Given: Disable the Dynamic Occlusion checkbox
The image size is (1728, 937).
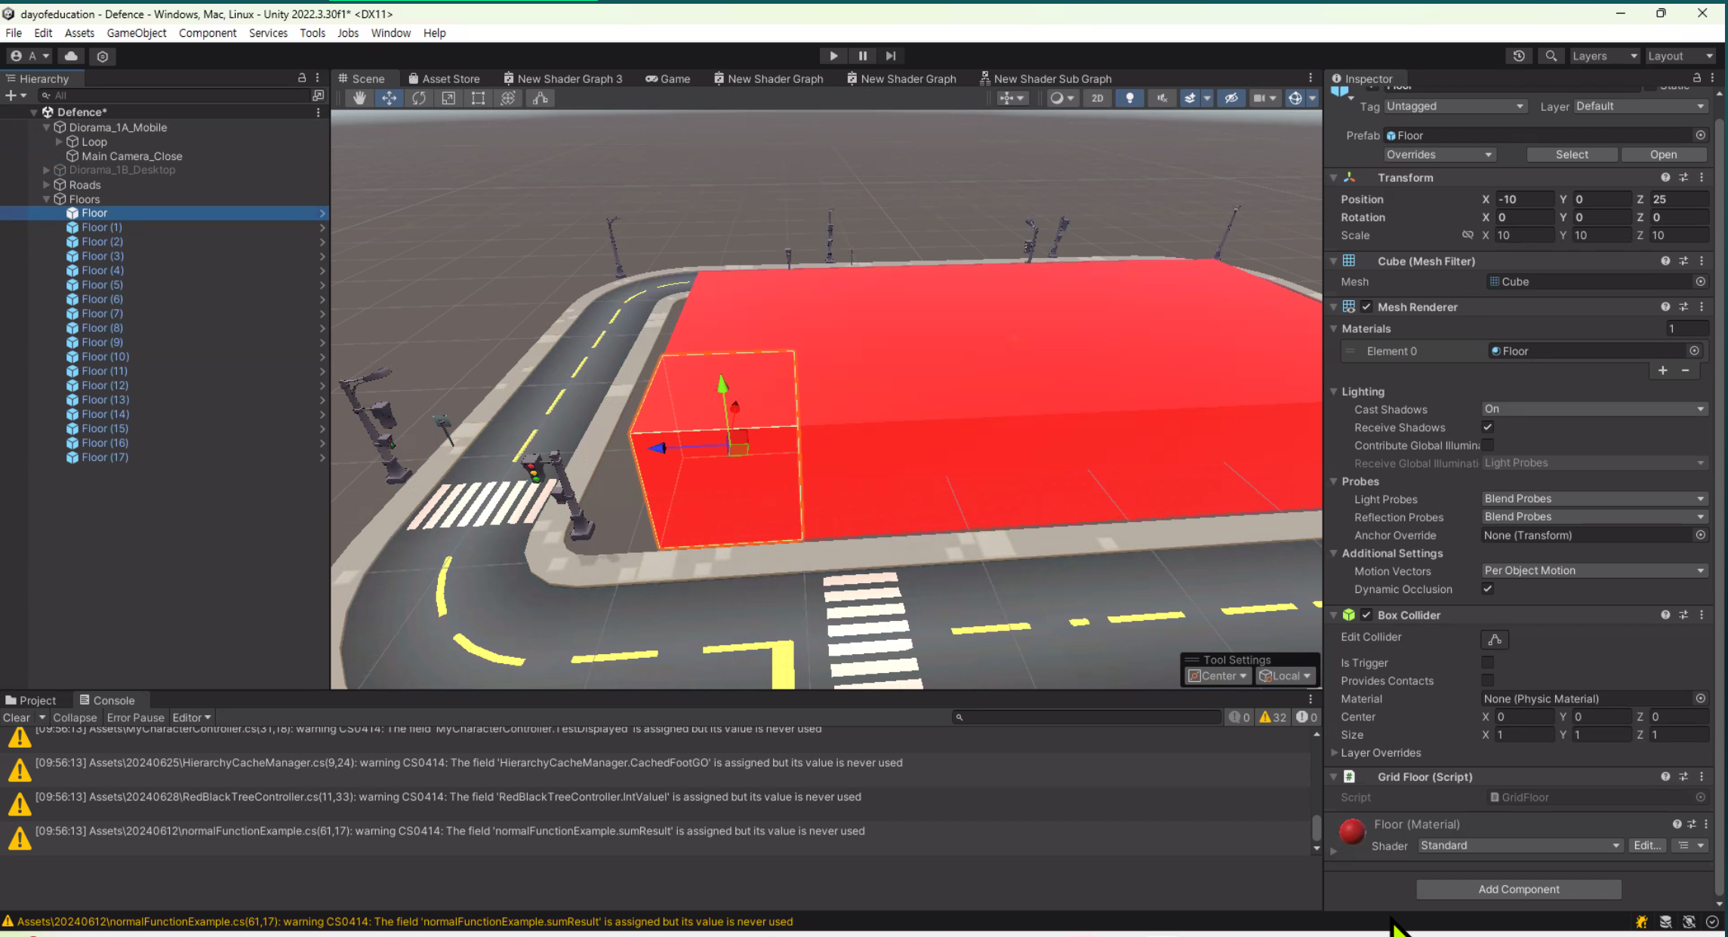Looking at the screenshot, I should click(1487, 589).
